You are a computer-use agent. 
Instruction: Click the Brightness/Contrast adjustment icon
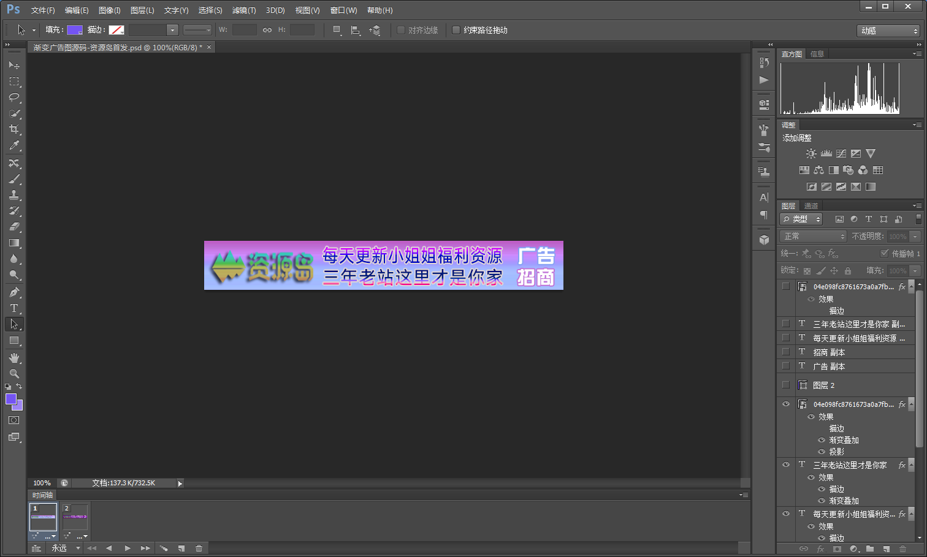coord(811,154)
